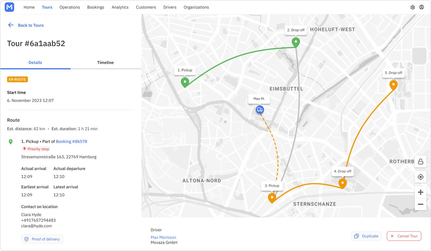Switch to the Details tab

[35, 62]
